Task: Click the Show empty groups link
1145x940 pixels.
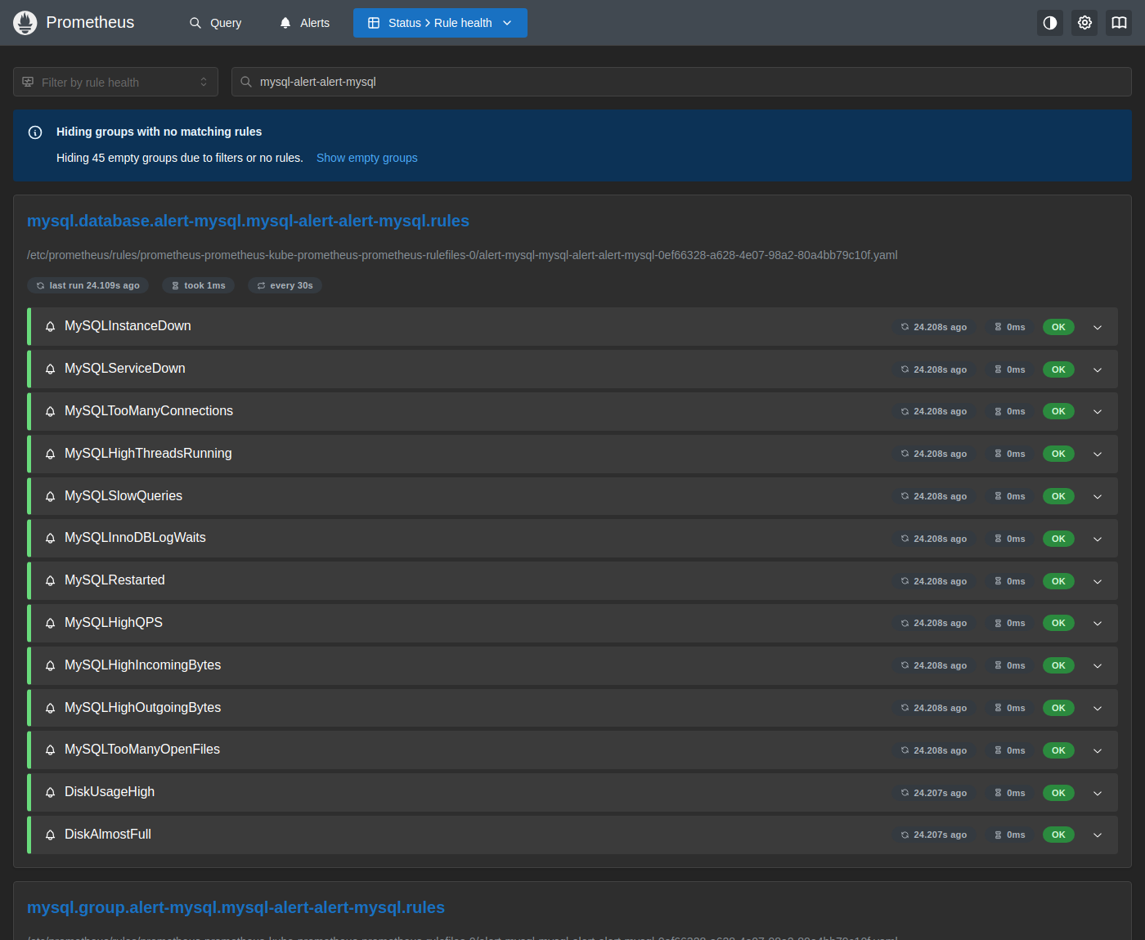Action: click(366, 158)
